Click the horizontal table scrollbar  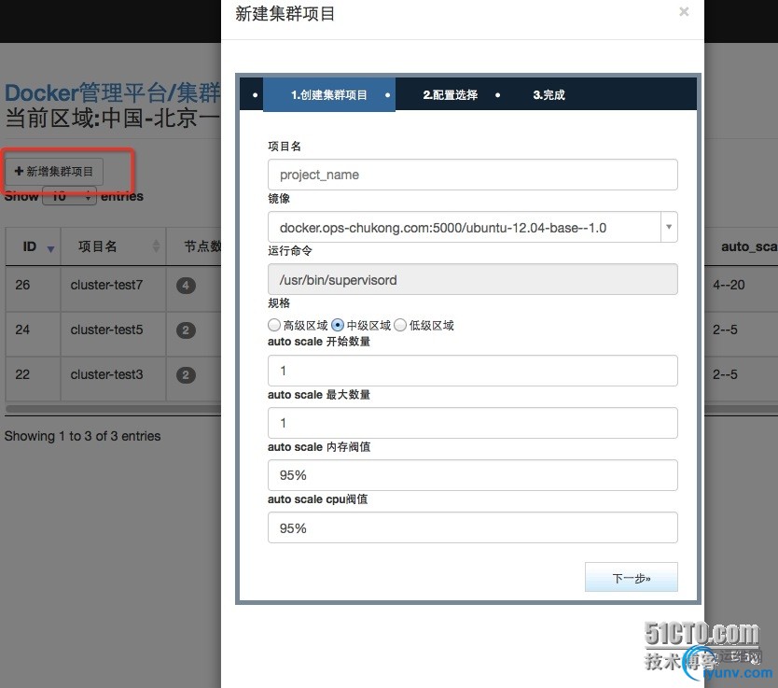pyautogui.click(x=113, y=409)
